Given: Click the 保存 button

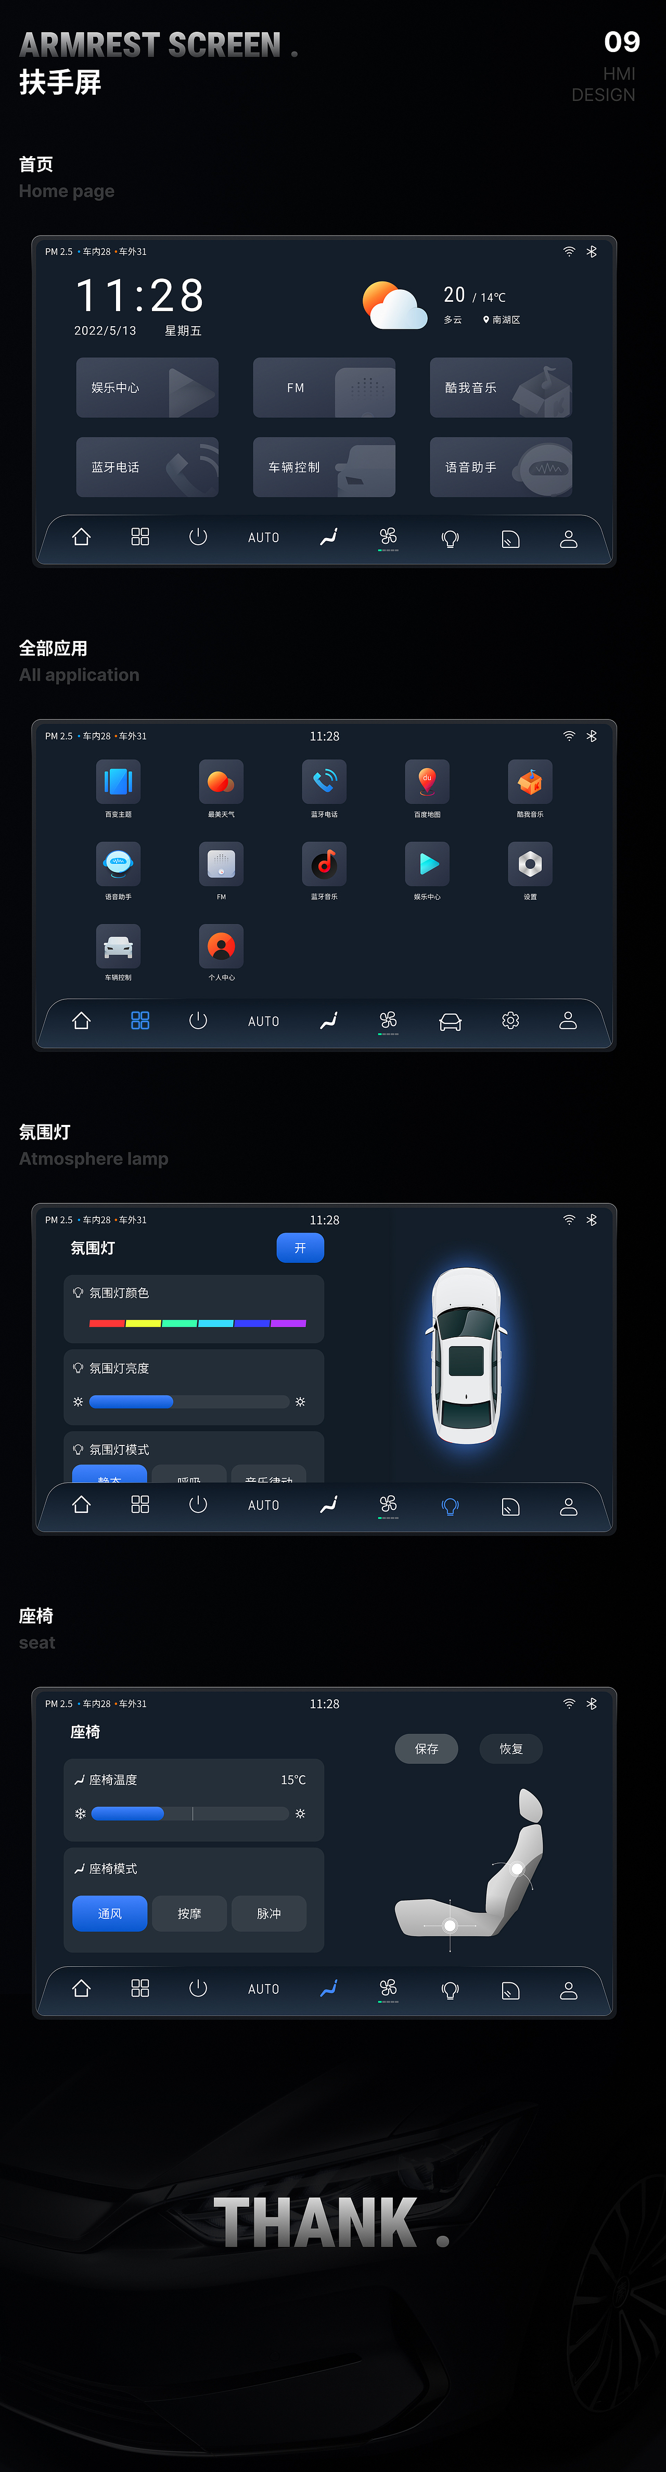Looking at the screenshot, I should tap(426, 1748).
